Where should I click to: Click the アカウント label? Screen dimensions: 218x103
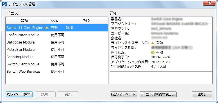click(x=120, y=29)
